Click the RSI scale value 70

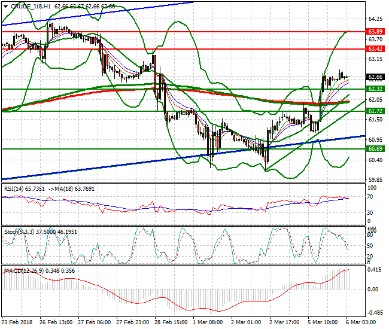coord(370,197)
